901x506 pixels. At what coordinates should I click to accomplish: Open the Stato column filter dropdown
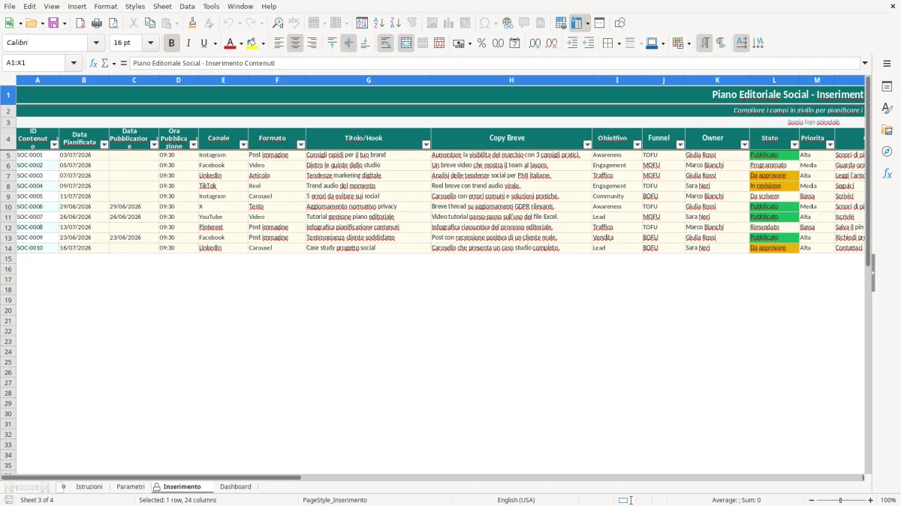click(794, 145)
